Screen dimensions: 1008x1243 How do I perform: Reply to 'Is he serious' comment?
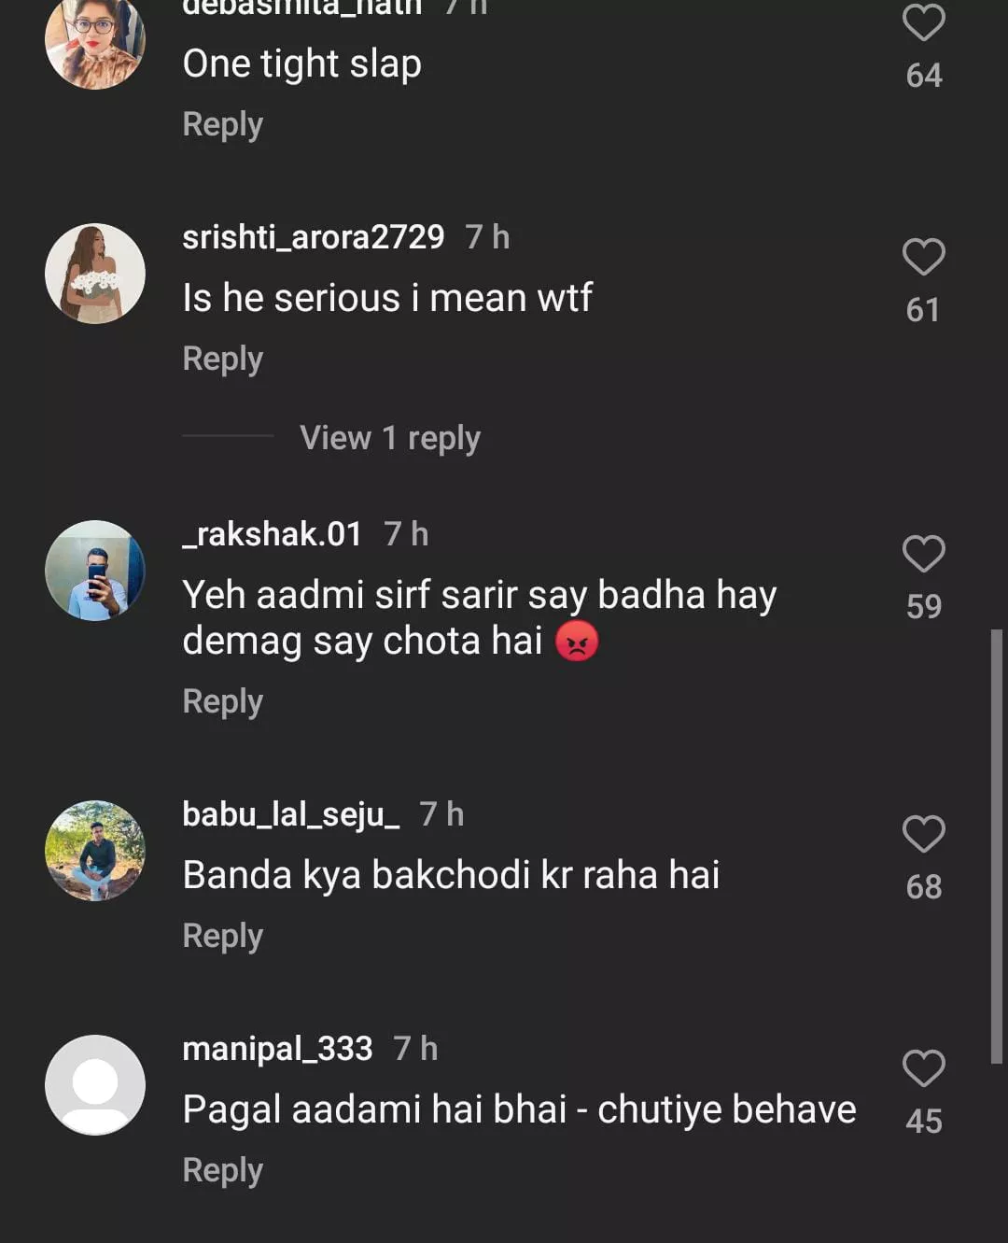point(222,359)
